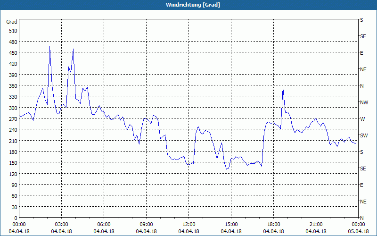Select the 60 axis label
Screen dimensions: 377x236
coord(15,196)
